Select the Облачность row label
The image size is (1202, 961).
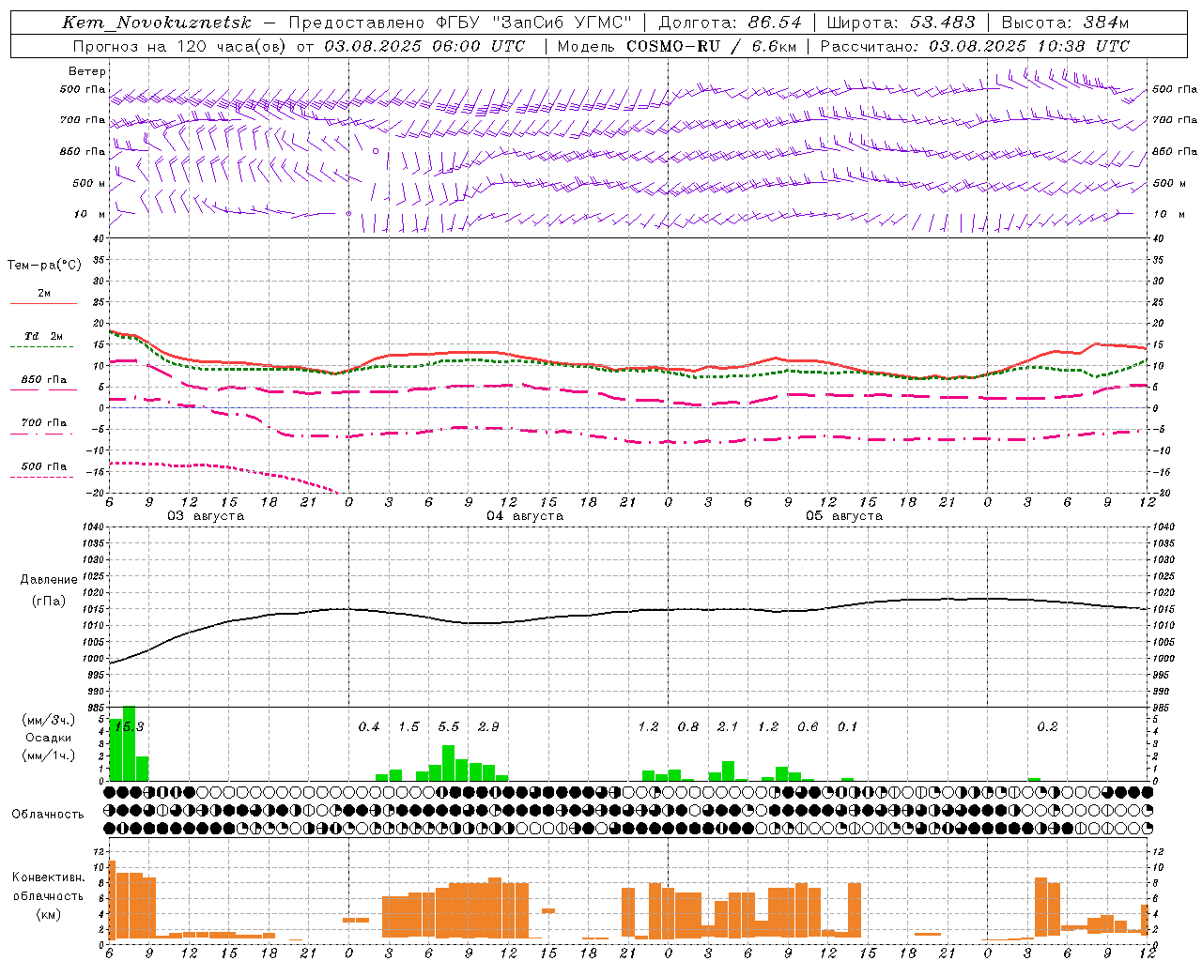pyautogui.click(x=48, y=815)
